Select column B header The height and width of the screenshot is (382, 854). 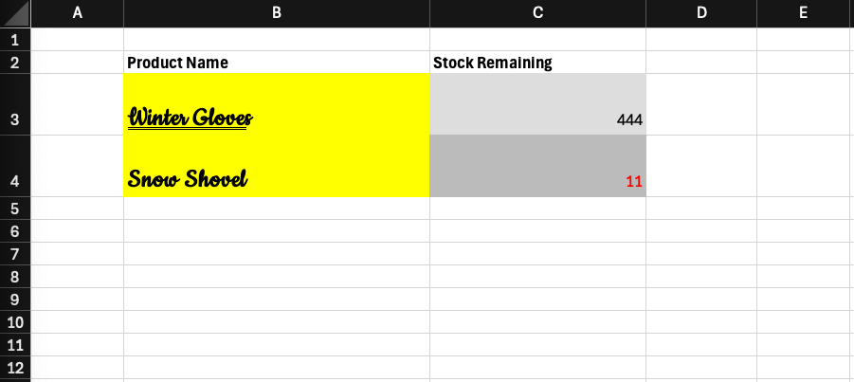277,13
